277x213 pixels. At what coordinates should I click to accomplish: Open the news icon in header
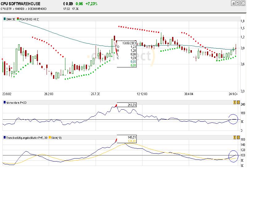pos(238,3)
